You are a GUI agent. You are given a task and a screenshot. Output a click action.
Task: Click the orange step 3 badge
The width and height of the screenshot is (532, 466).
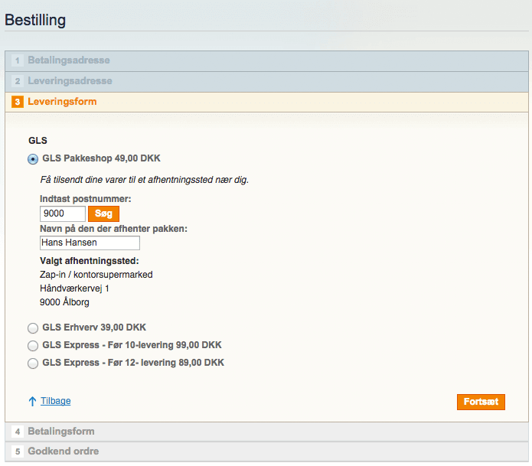coord(18,102)
